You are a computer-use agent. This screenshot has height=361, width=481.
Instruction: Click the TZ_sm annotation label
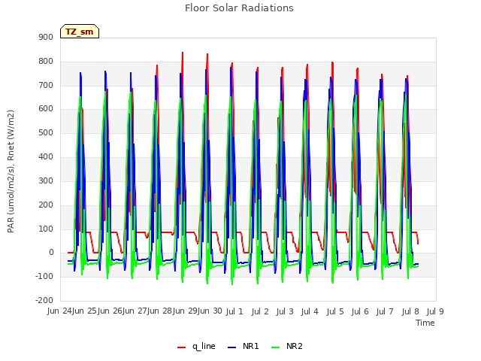point(80,32)
